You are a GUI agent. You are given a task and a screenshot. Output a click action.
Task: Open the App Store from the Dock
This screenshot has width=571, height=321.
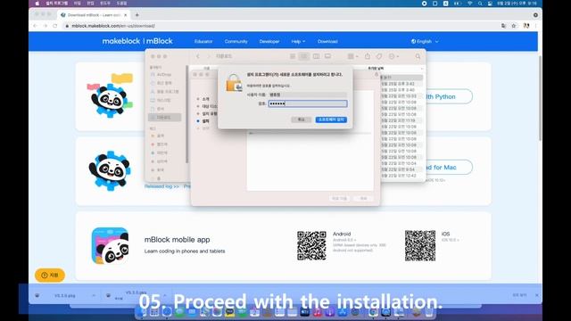click(342, 312)
